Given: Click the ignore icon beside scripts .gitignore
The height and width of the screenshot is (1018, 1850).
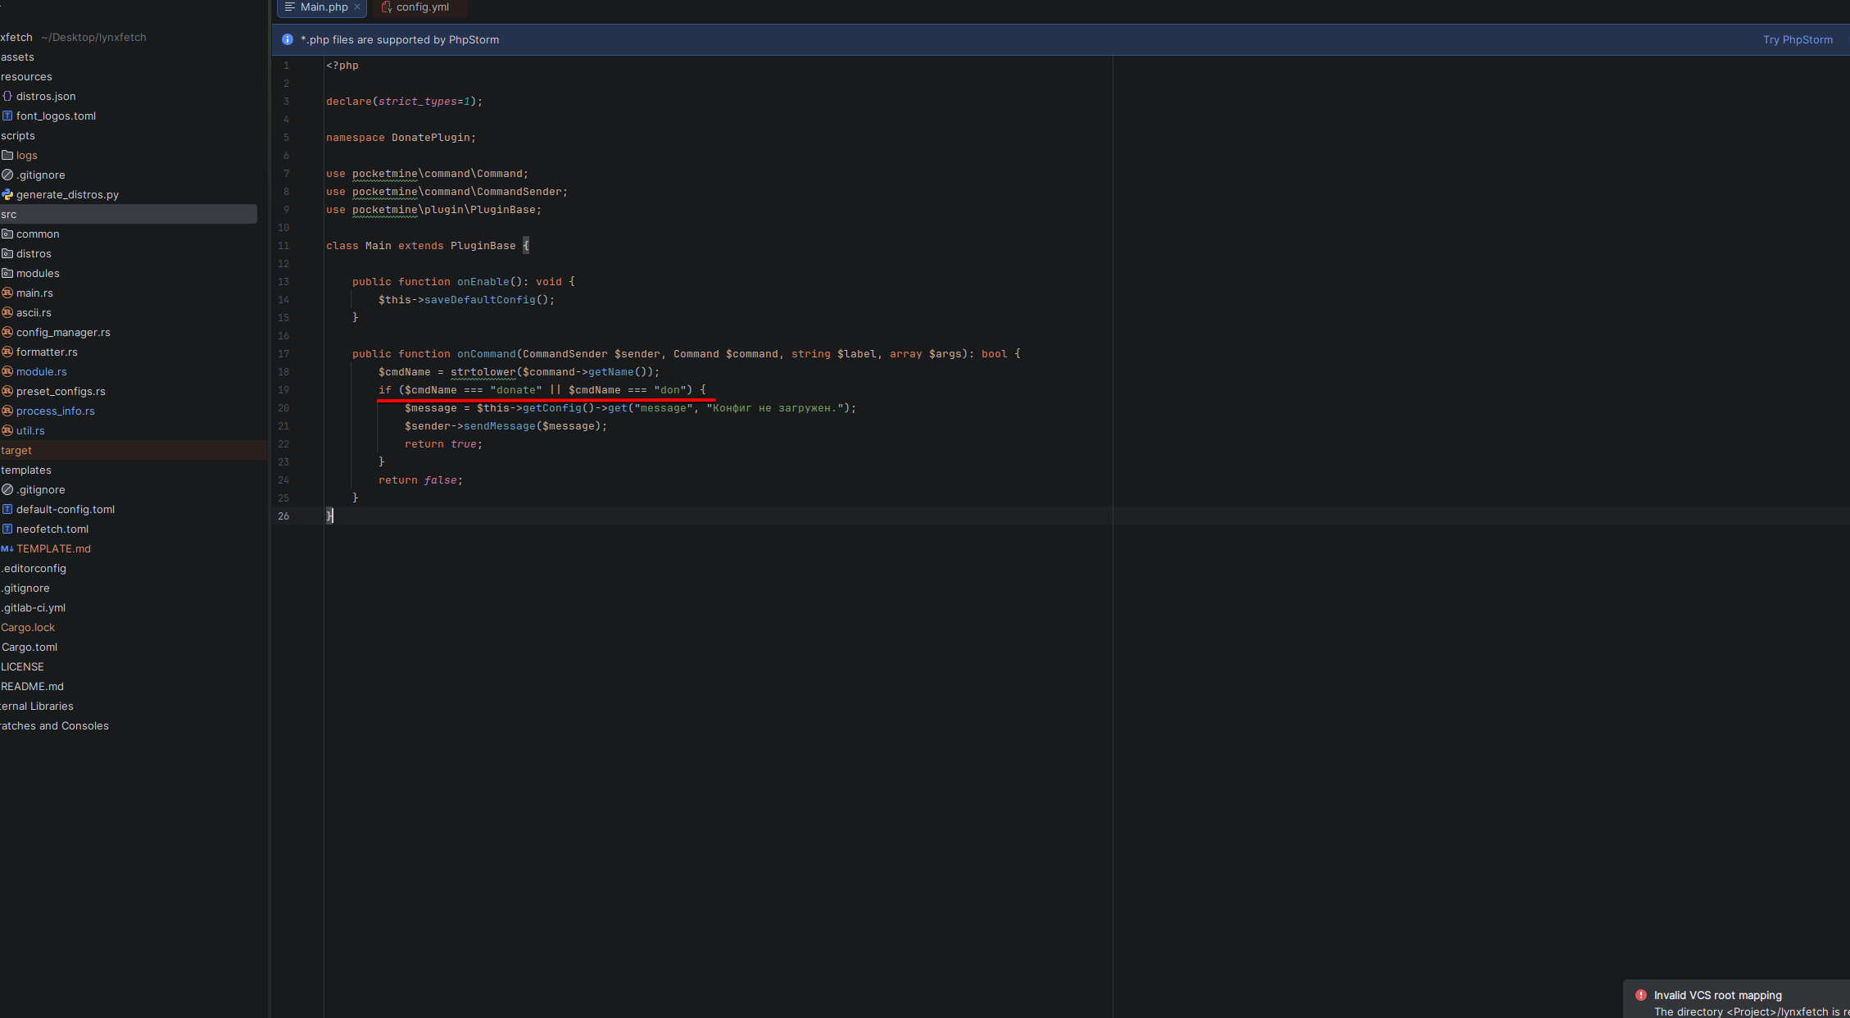Looking at the screenshot, I should point(7,175).
